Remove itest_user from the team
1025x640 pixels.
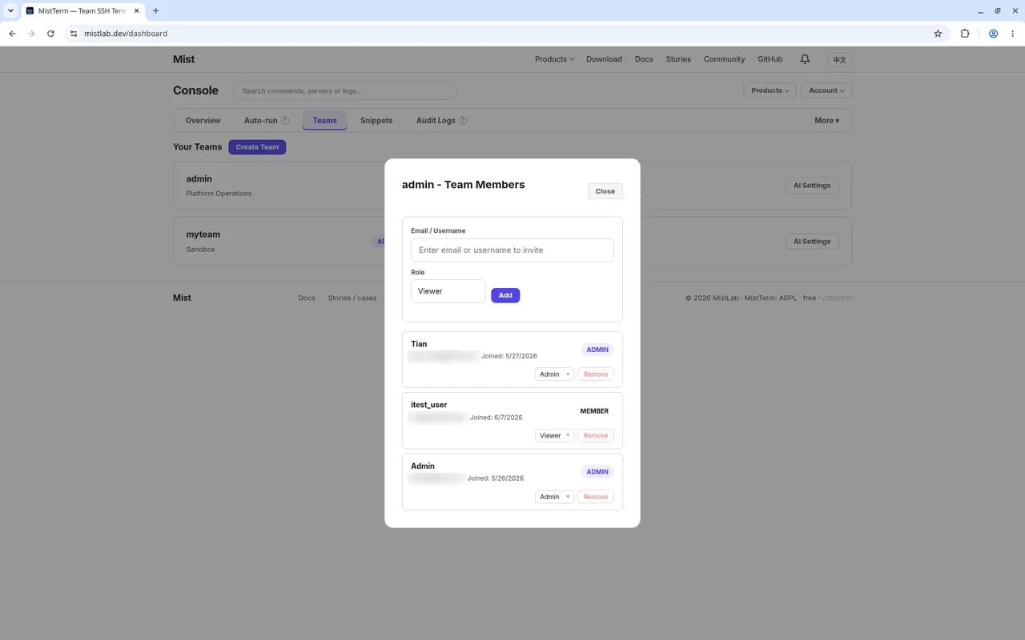596,436
